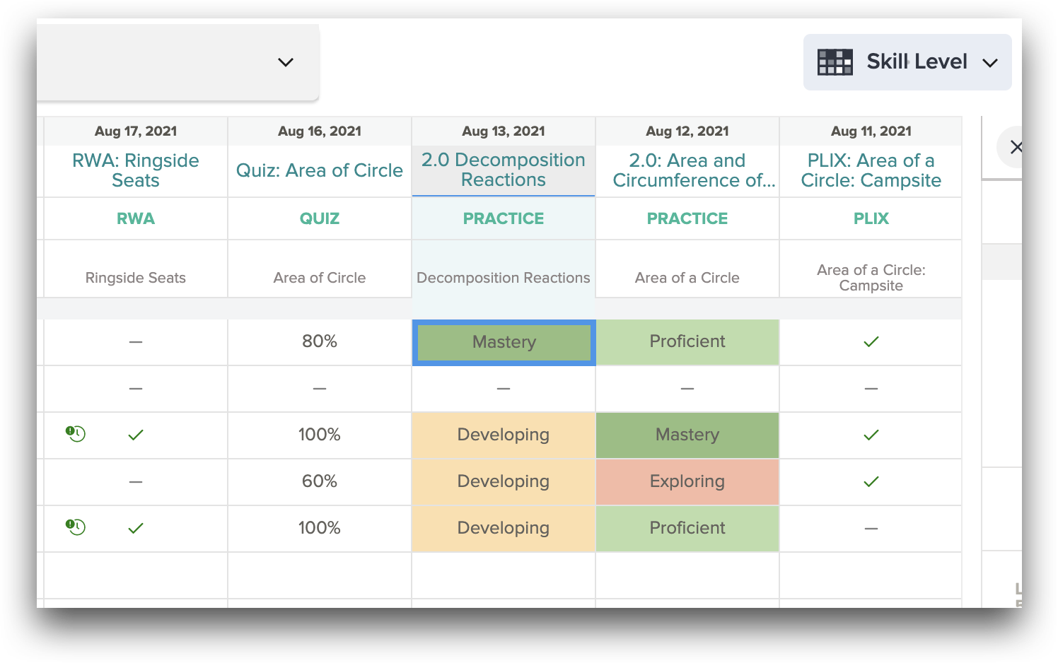This screenshot has height=663, width=1058.
Task: Open PLIX: Area of a Circle: Campsite
Action: tap(871, 170)
